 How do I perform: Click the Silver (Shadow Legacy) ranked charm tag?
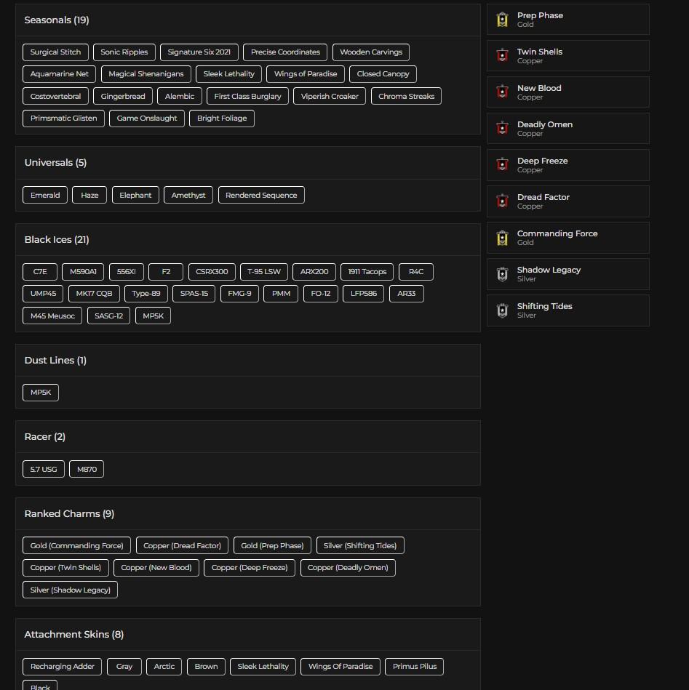(x=70, y=590)
